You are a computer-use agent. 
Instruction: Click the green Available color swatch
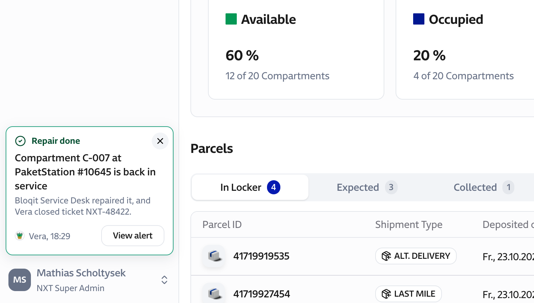[231, 19]
